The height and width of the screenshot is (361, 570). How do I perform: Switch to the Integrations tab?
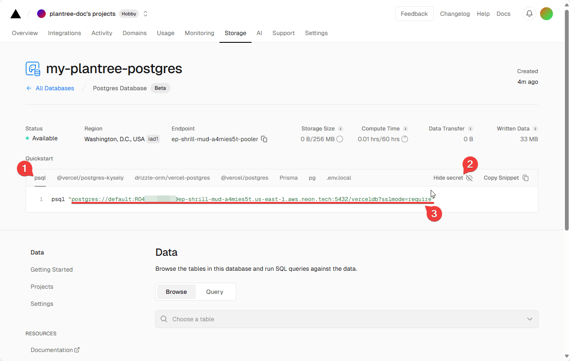[x=65, y=33]
